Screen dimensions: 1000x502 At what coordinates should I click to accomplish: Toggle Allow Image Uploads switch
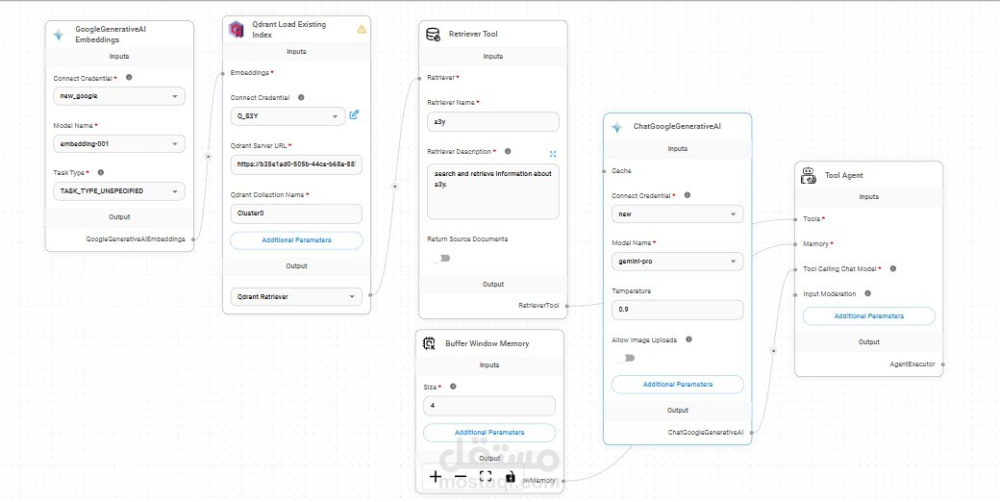click(x=626, y=358)
